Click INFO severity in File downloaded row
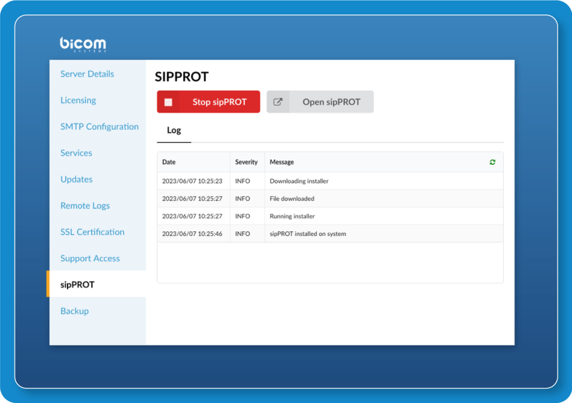This screenshot has width=572, height=403. (242, 198)
